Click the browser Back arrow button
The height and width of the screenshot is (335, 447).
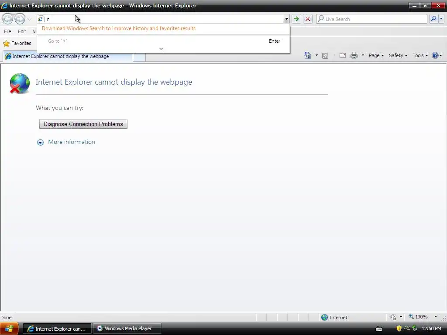click(8, 19)
